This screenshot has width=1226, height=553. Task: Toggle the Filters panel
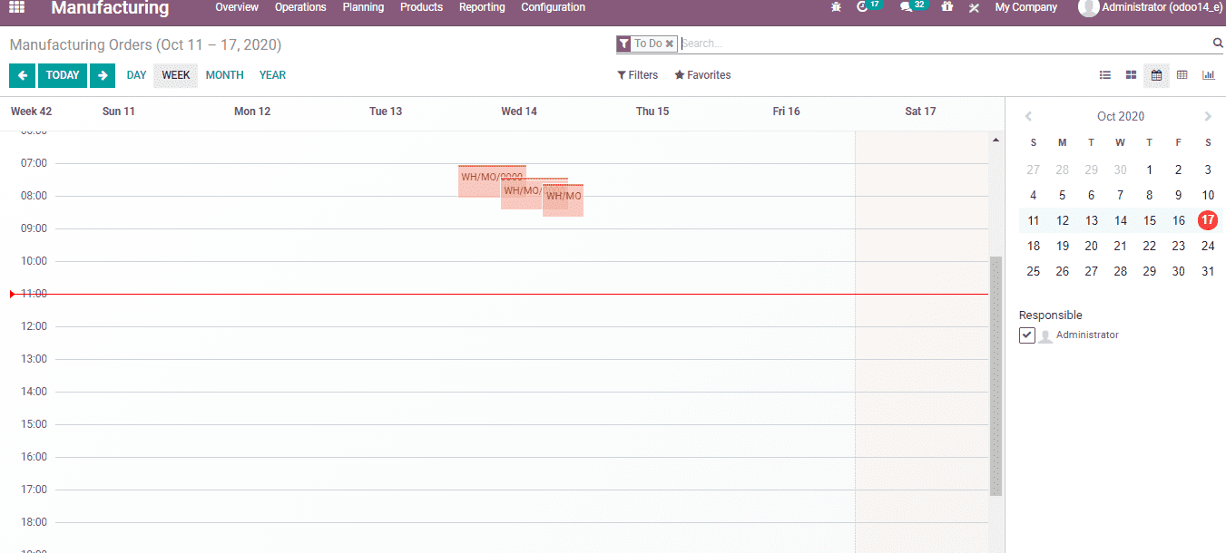[637, 74]
